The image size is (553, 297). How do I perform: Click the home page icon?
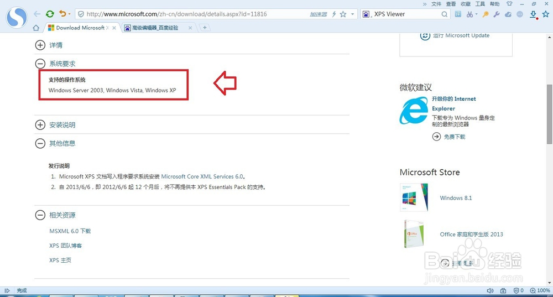tap(35, 28)
